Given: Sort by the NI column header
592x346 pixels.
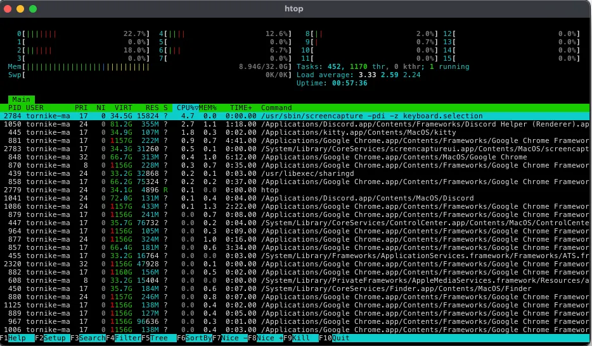Looking at the screenshot, I should click(x=101, y=108).
